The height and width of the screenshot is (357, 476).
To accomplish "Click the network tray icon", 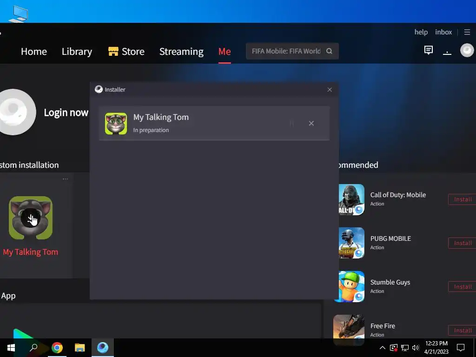I will tap(405, 348).
